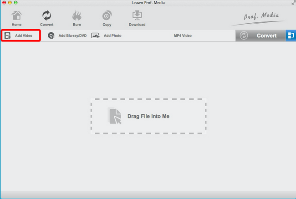Click Add Photo
Screen dimensions: 296x199
(x=106, y=36)
